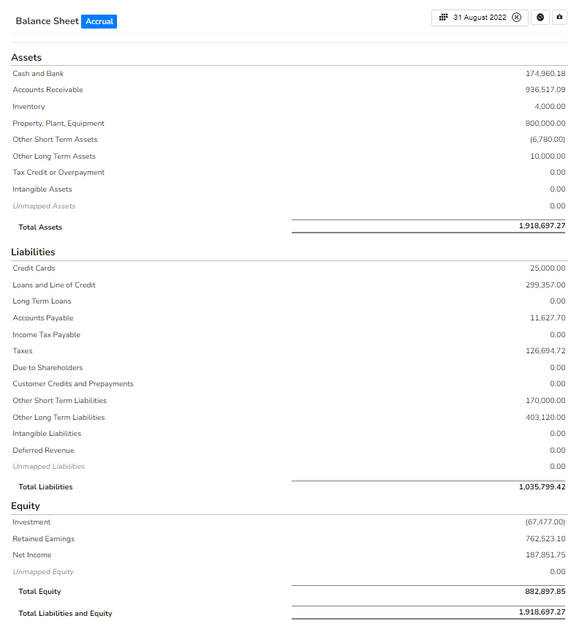
Task: Select the Inventory row label
Action: coord(29,106)
